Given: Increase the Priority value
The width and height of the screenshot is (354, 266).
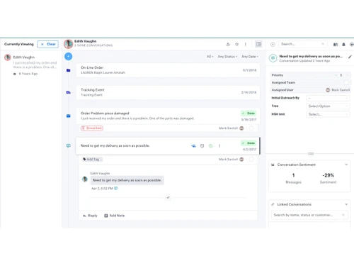Looking at the screenshot, I should coord(347,75).
